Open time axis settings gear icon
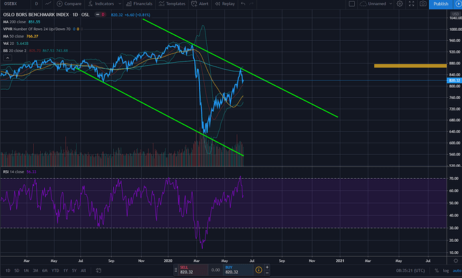The width and height of the screenshot is (462, 278). click(456, 261)
